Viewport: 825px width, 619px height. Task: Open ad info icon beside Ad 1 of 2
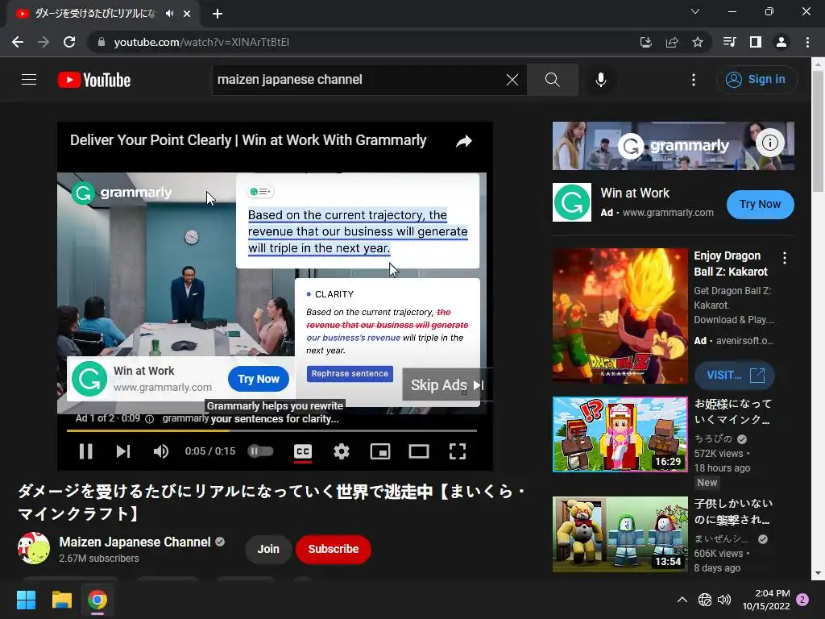[149, 419]
